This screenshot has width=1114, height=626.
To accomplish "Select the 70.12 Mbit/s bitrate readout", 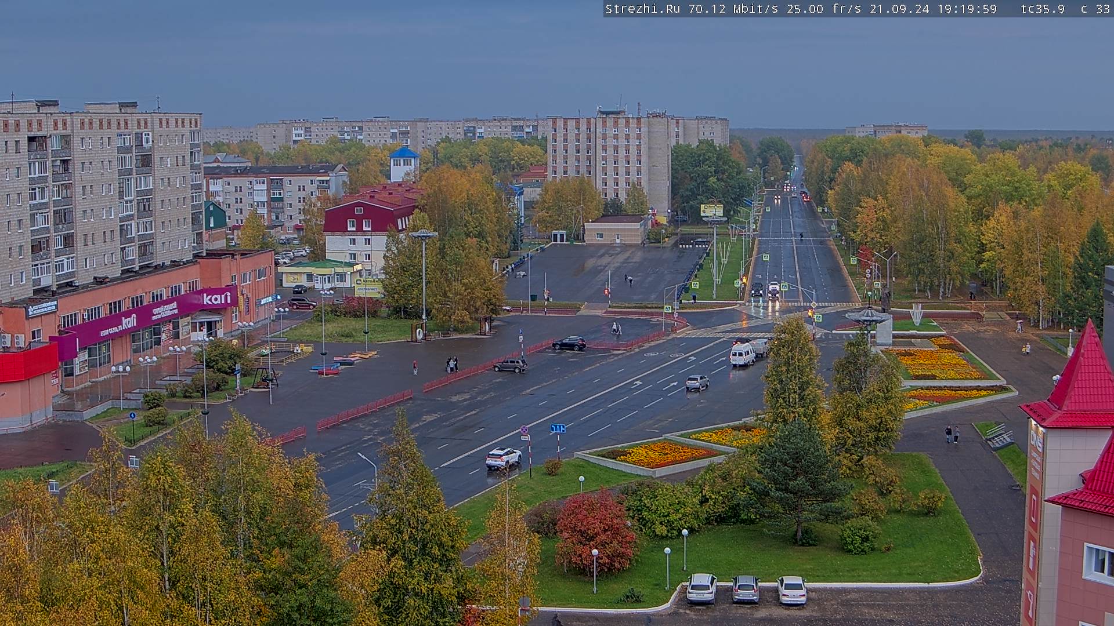I will (733, 9).
